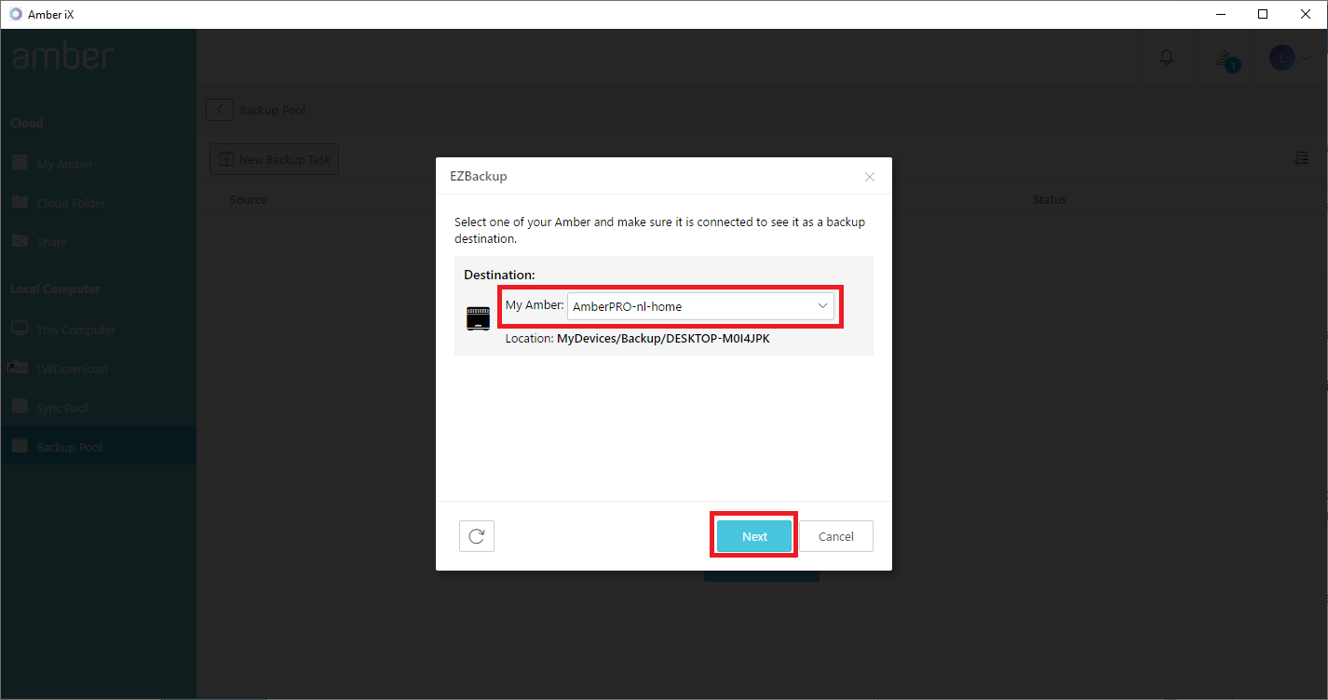The width and height of the screenshot is (1328, 700).
Task: Open Cloud Folder in the sidebar
Action: click(98, 203)
